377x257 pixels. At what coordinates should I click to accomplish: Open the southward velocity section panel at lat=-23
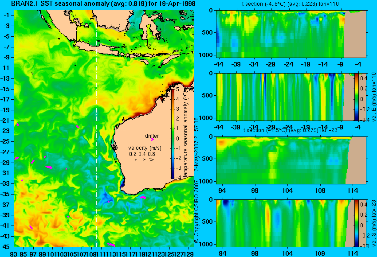291,223
